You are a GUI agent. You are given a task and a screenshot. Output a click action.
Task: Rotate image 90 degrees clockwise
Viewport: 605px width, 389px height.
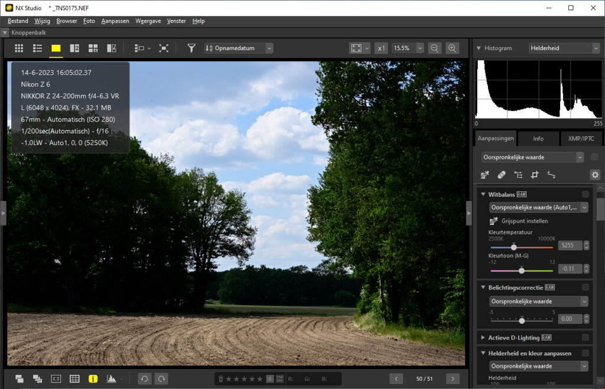click(x=161, y=378)
